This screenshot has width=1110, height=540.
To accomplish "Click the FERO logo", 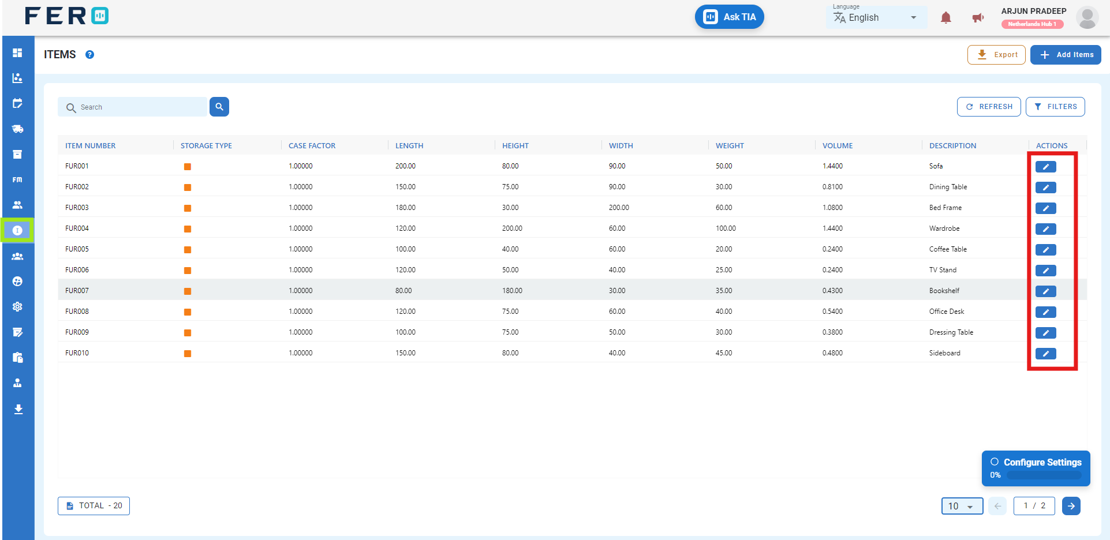I will (66, 16).
